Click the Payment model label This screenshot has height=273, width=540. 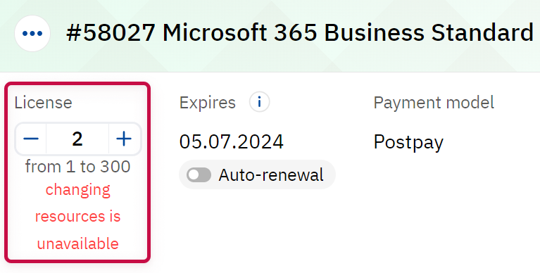coord(434,102)
